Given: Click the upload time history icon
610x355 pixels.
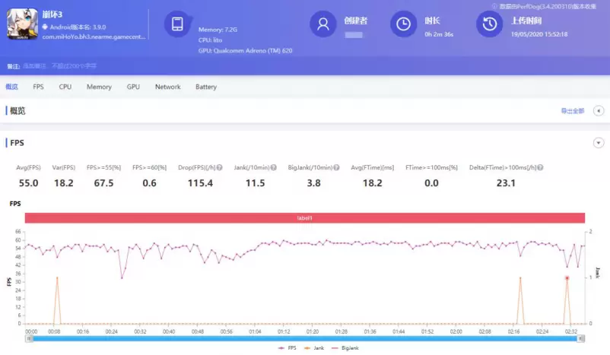Looking at the screenshot, I should pyautogui.click(x=489, y=24).
